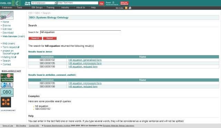Open the orange molecule logo above SourceForge
Screen dimensions: 221x128
(6, 102)
